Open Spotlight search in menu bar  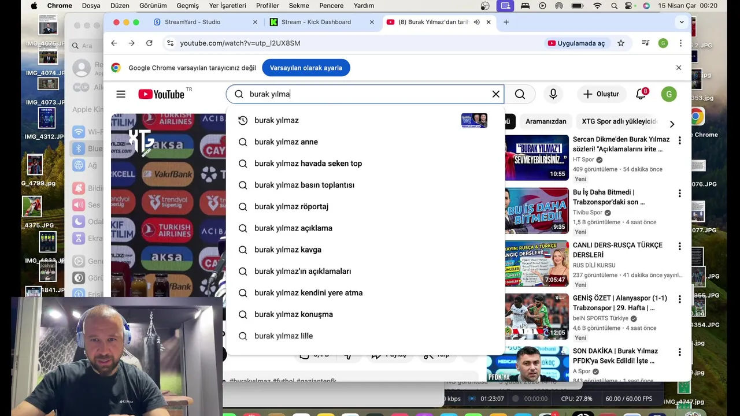pos(614,6)
